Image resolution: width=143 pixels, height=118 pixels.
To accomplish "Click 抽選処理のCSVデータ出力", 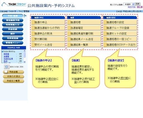I will pyautogui.click(x=120, y=45).
